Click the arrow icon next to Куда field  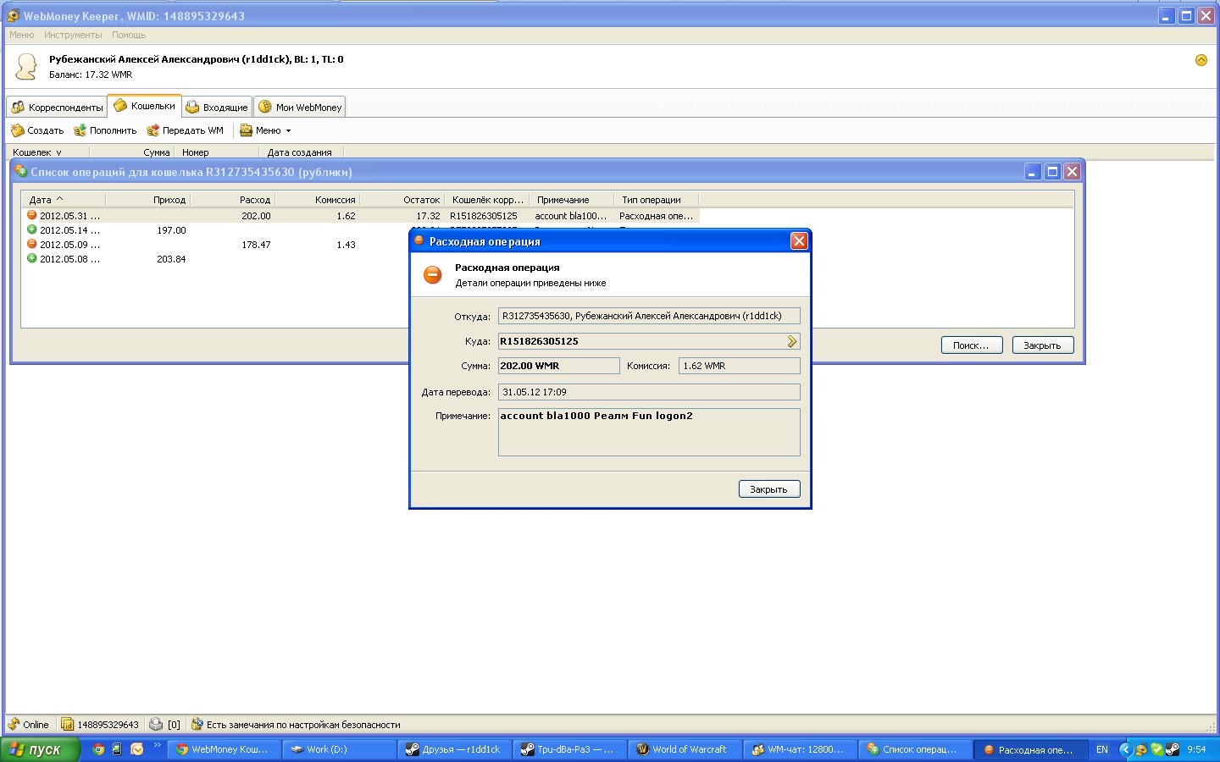(793, 341)
